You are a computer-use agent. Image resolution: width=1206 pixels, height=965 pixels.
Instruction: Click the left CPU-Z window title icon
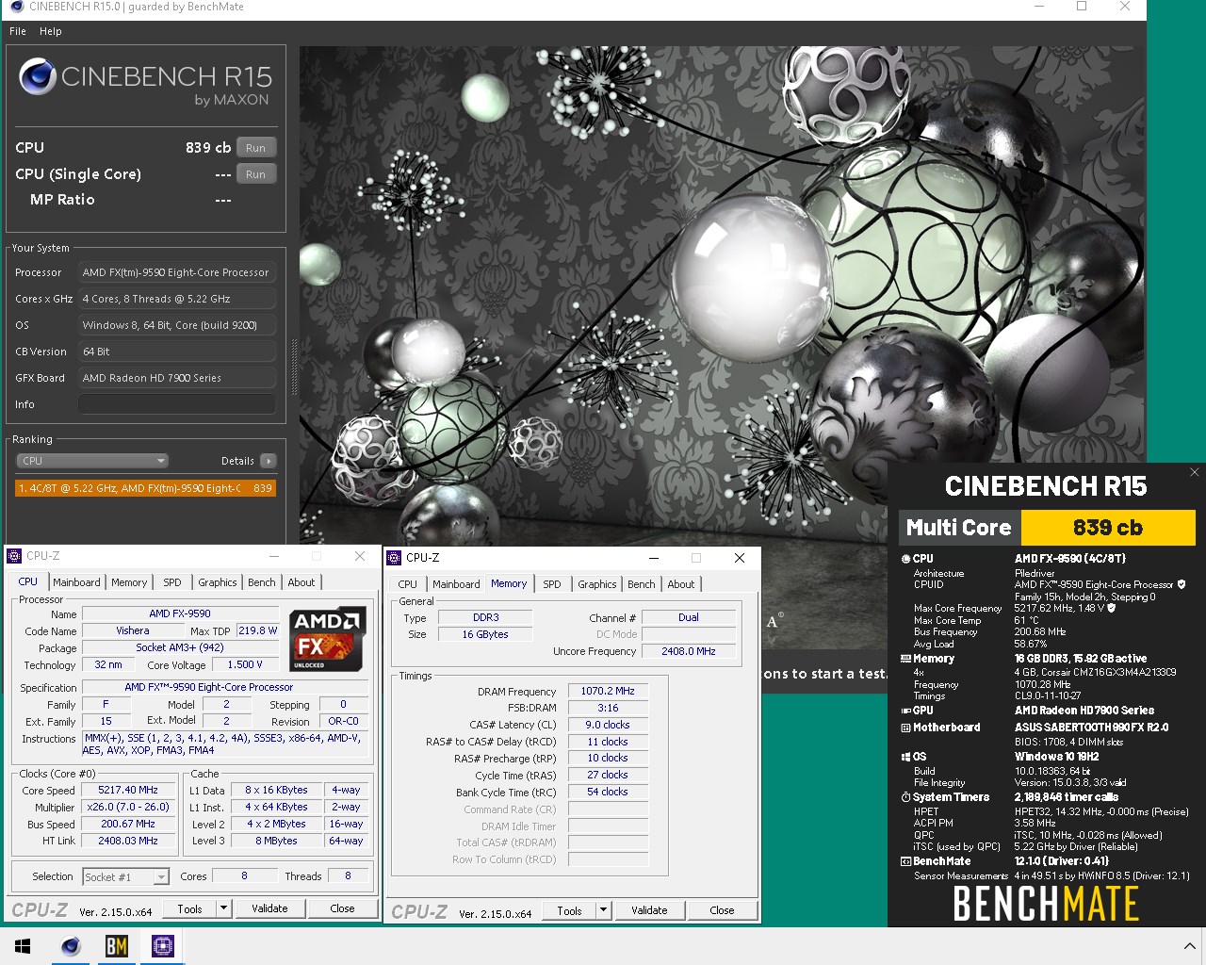15,556
